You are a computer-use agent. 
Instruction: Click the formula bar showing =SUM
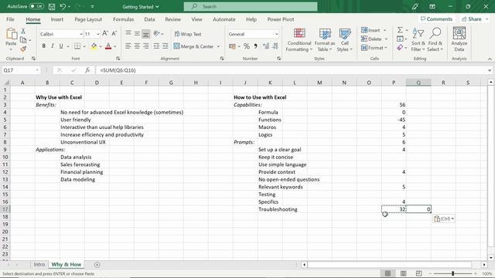pyautogui.click(x=291, y=70)
